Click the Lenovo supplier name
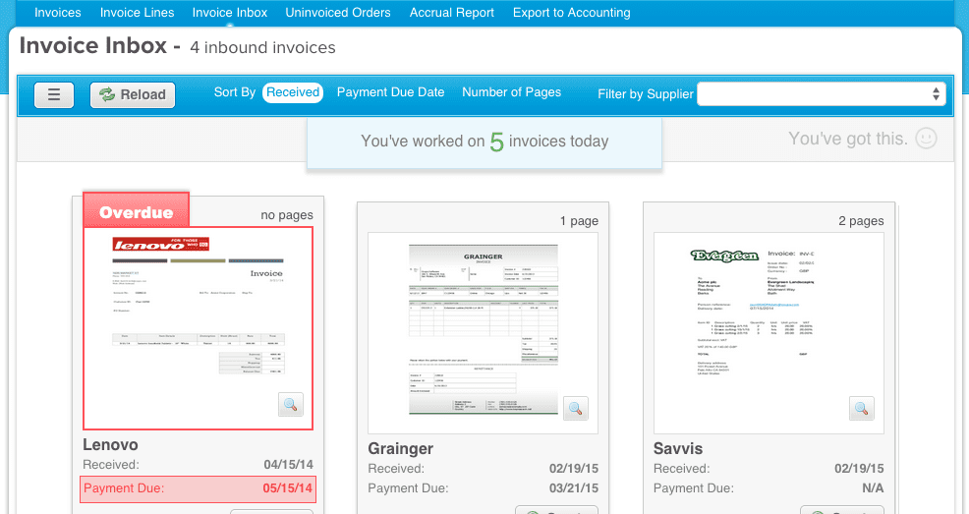The width and height of the screenshot is (969, 514). pyautogui.click(x=111, y=445)
